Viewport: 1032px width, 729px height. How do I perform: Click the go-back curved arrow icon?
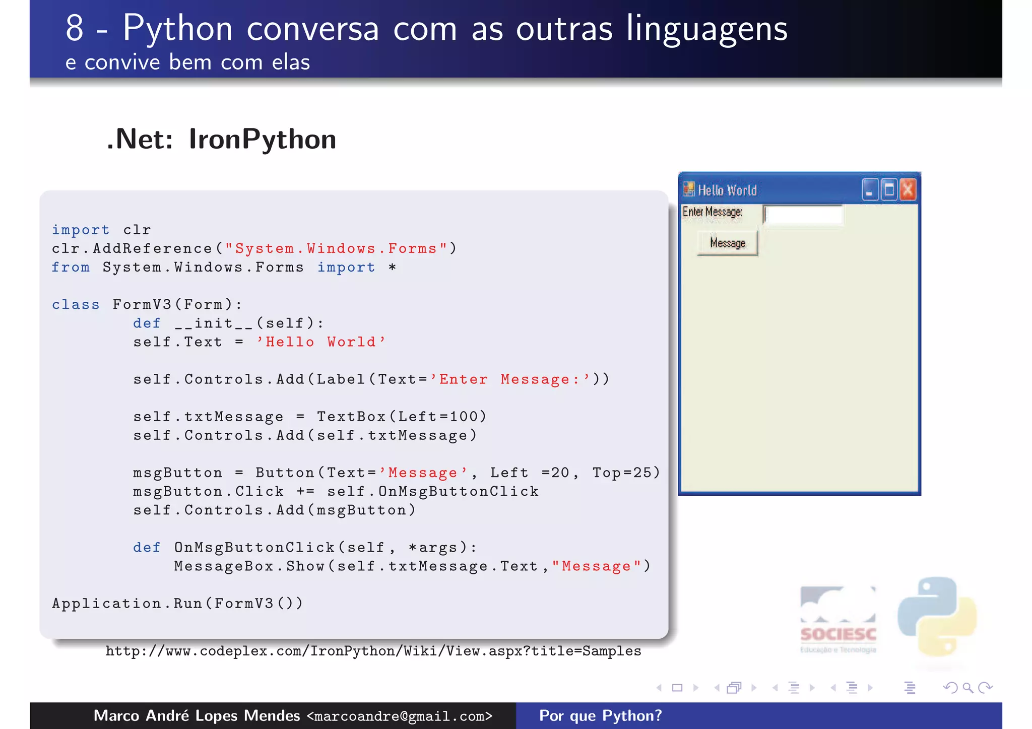coord(950,688)
